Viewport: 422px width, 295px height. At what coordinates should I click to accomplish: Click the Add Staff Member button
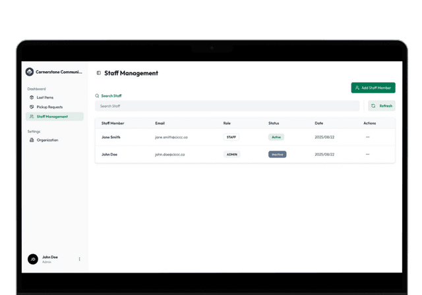tap(373, 88)
